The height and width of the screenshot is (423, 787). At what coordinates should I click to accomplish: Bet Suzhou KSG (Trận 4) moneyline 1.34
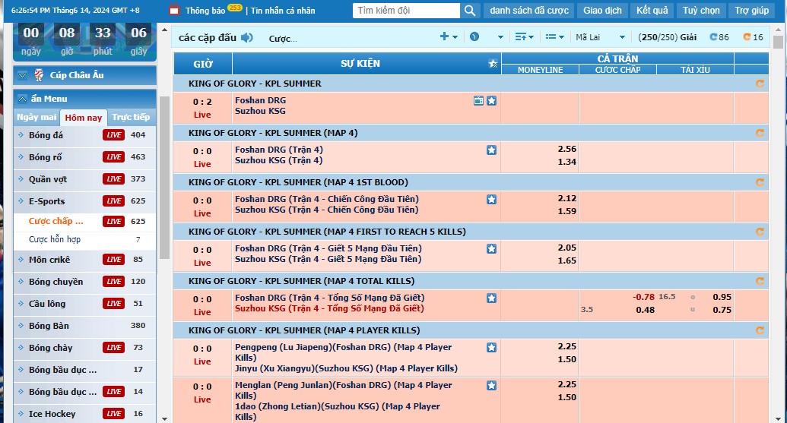click(x=566, y=162)
